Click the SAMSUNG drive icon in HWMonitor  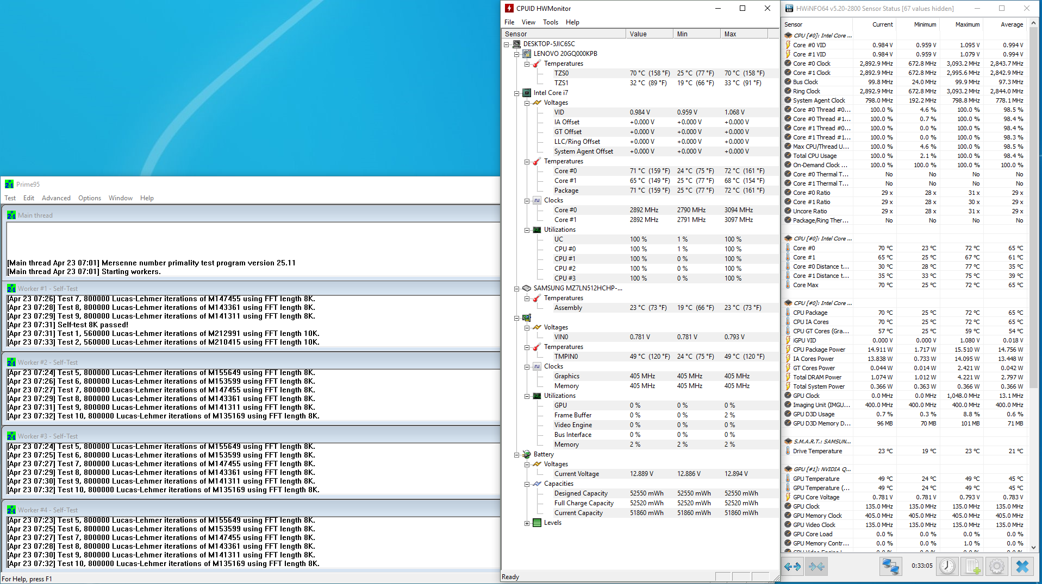click(527, 288)
